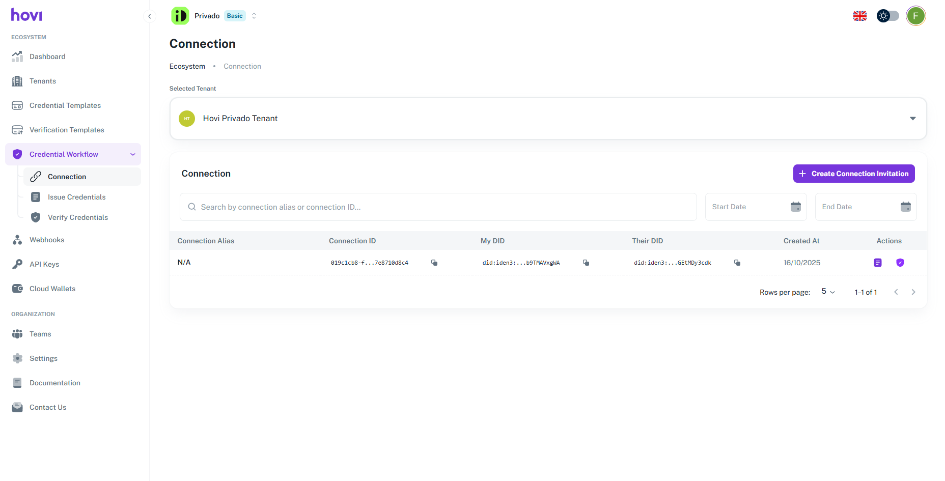The height and width of the screenshot is (481, 945).
Task: Click Create Connection Invitation button
Action: click(x=854, y=174)
